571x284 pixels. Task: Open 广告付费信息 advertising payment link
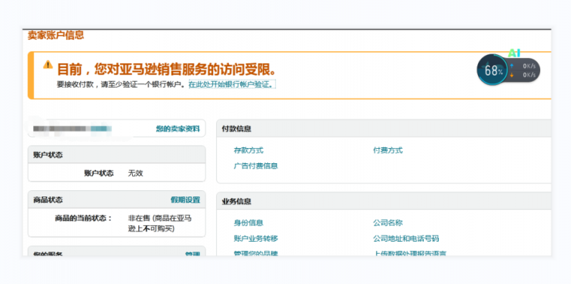[x=255, y=166]
